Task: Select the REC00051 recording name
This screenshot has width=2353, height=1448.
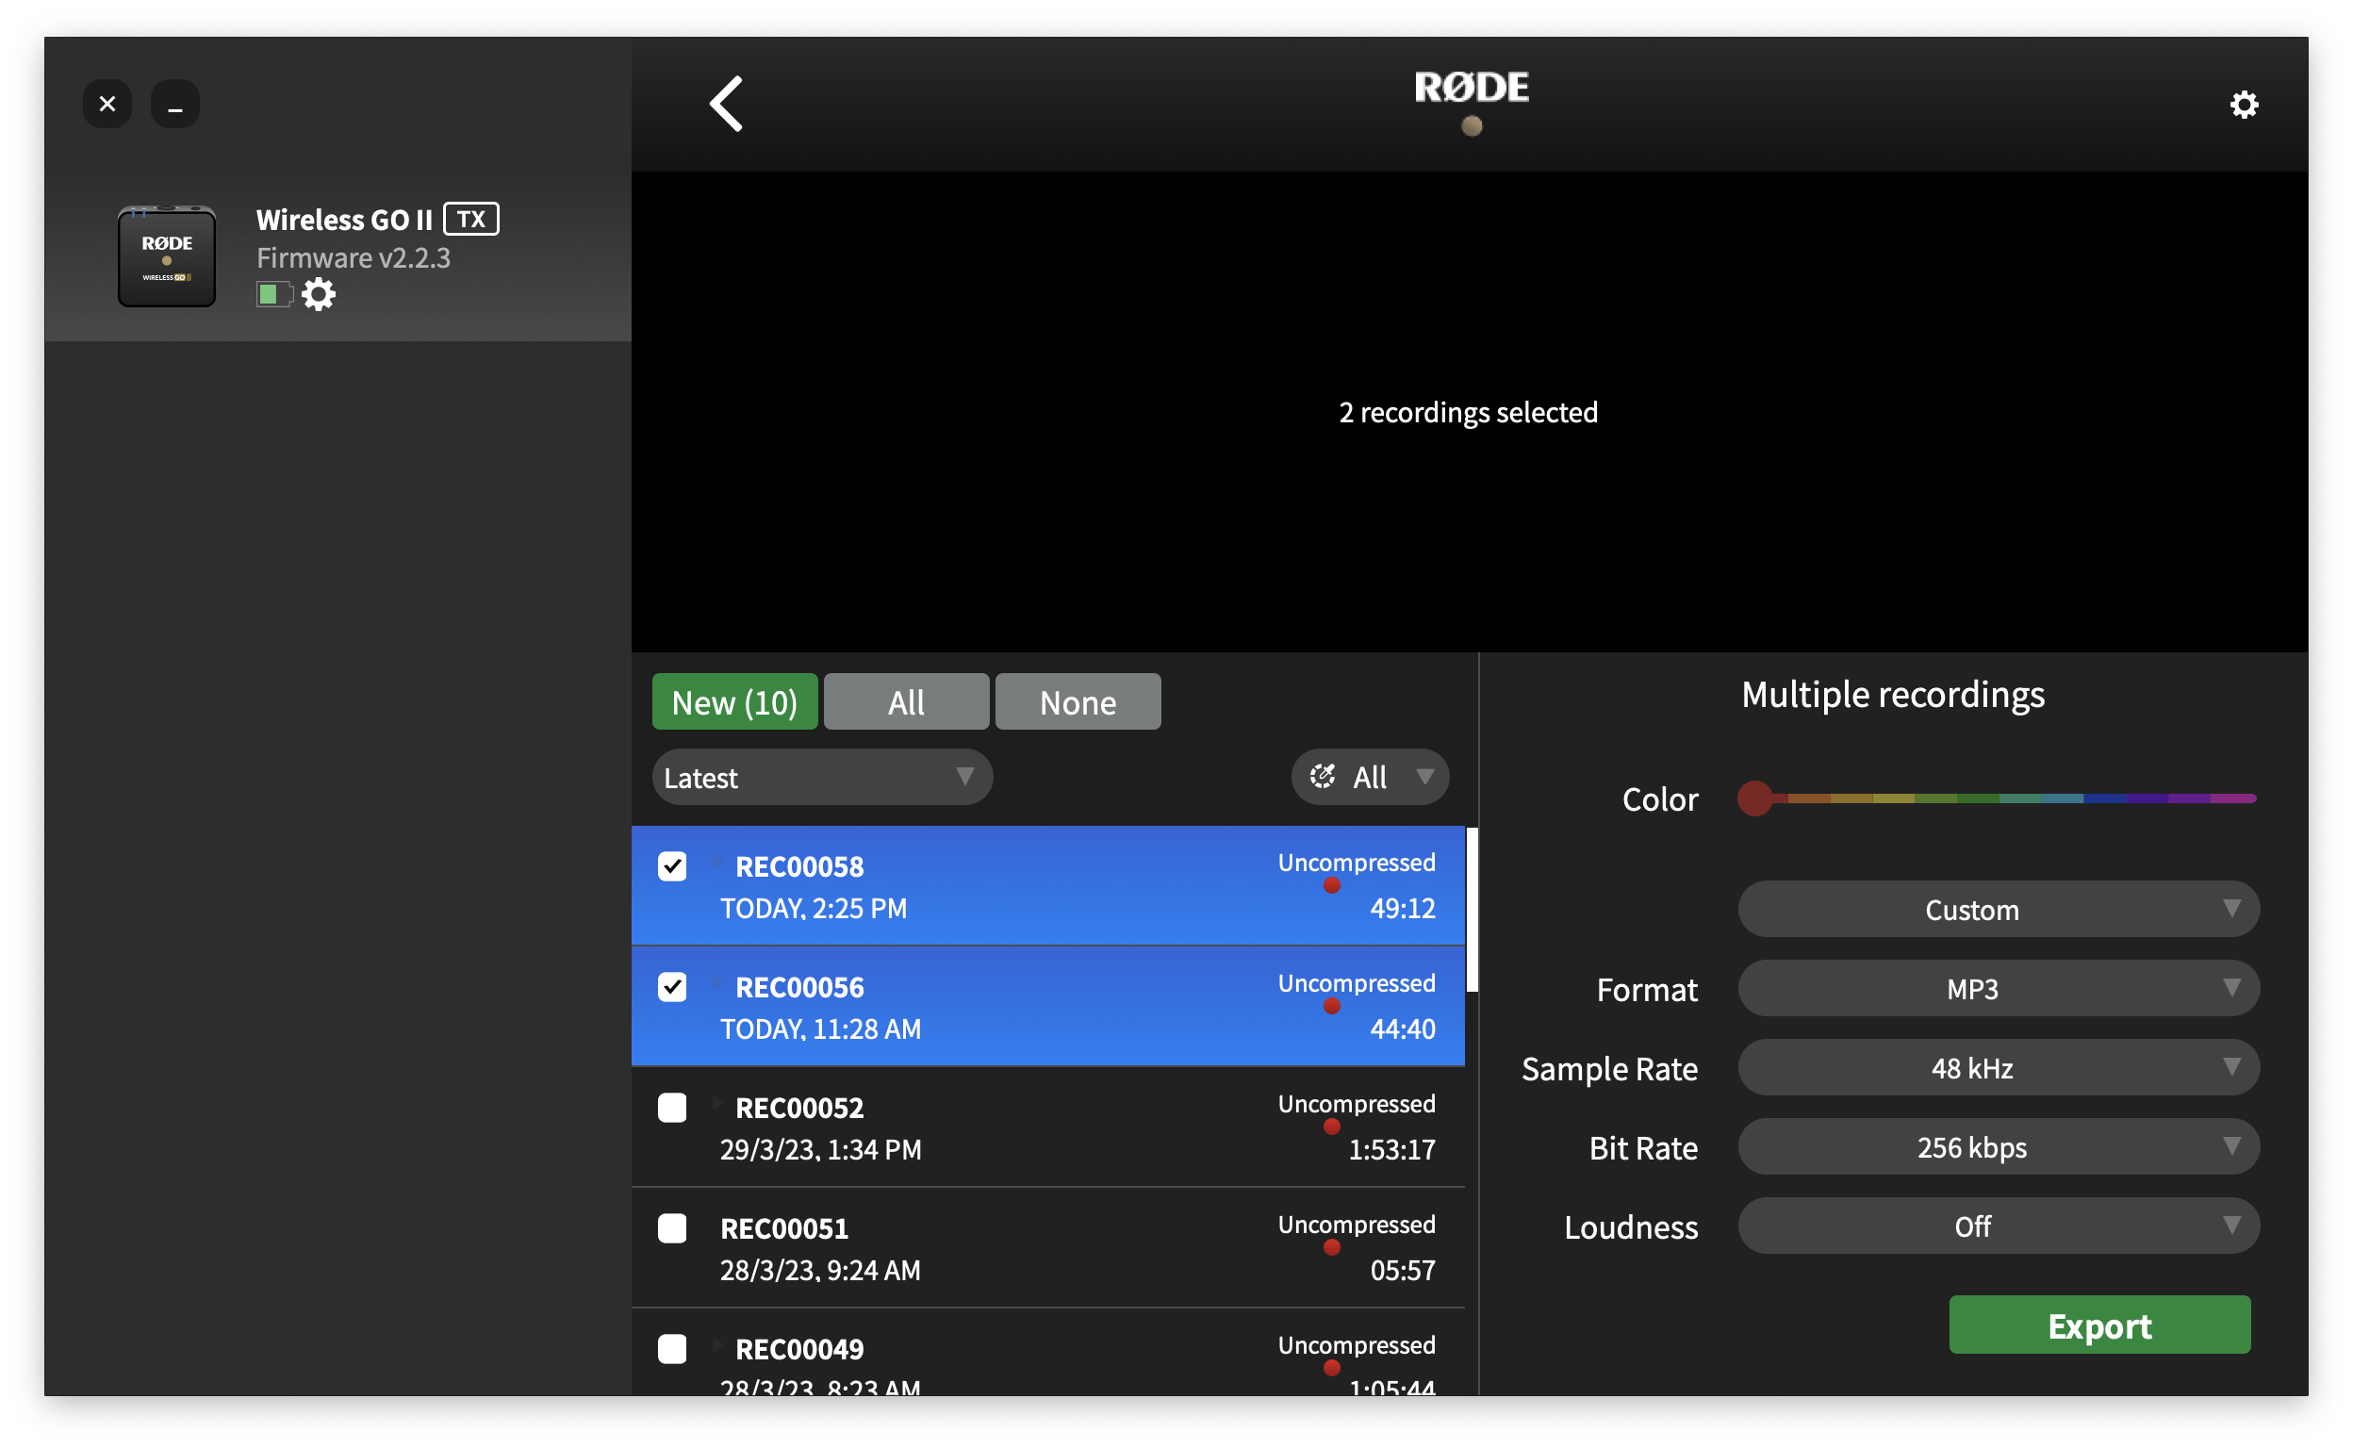Action: pyautogui.click(x=783, y=1228)
